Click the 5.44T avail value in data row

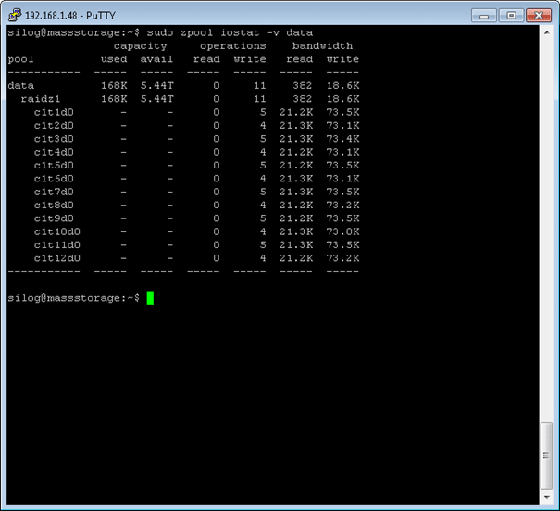click(156, 86)
